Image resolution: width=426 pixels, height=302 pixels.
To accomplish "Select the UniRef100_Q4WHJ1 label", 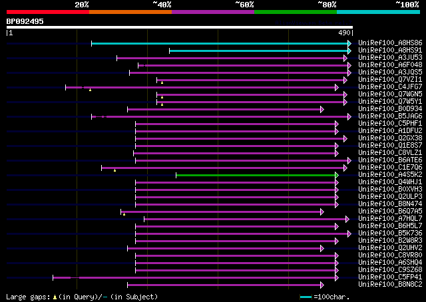I will click(390, 182).
